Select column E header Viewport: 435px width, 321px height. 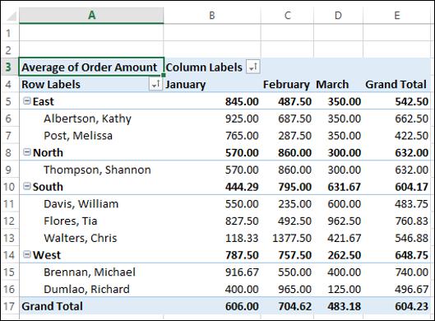(x=396, y=15)
